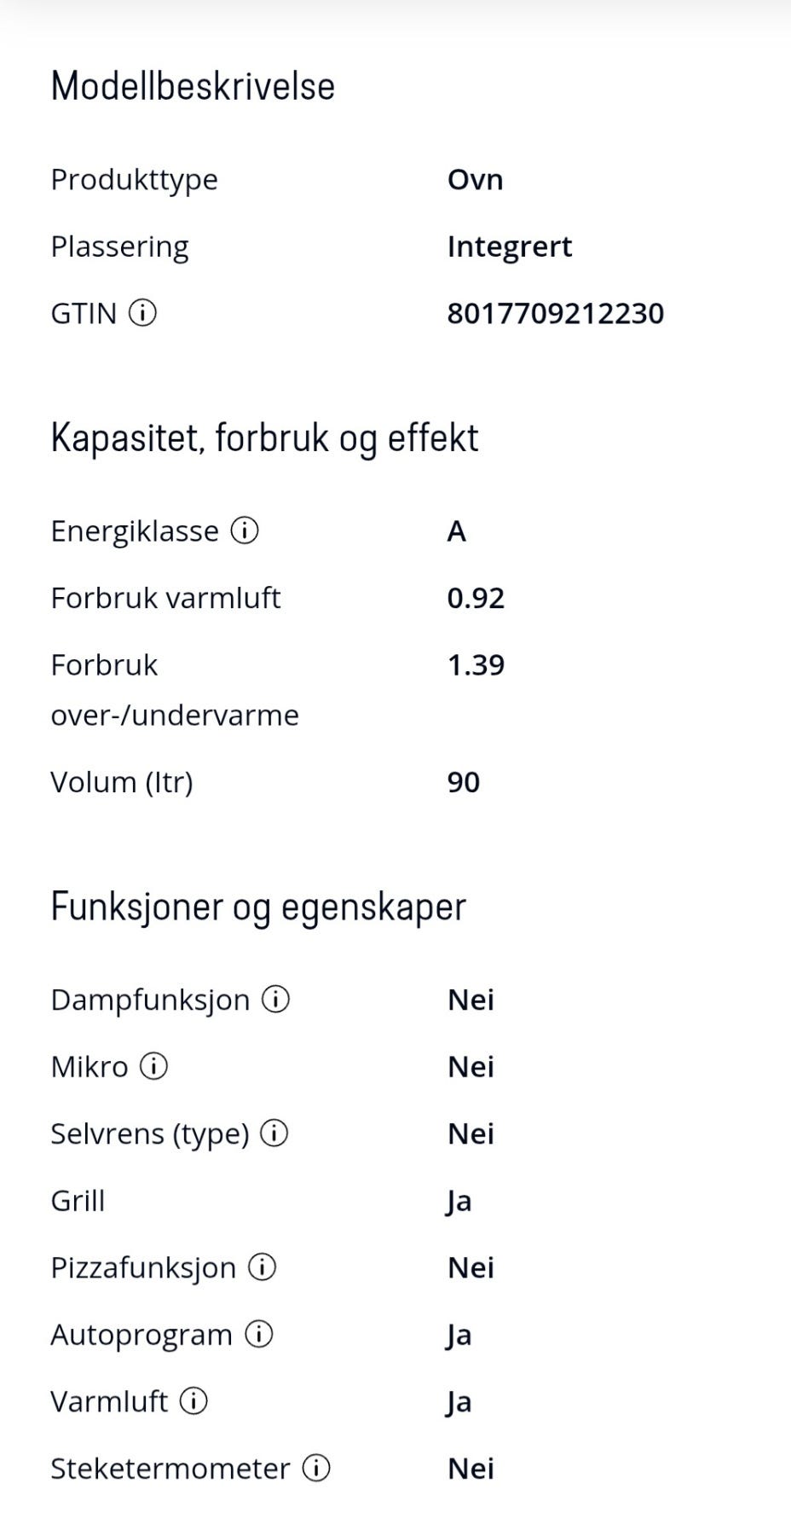Click the info icon next to GTIN
Image resolution: width=791 pixels, height=1536 pixels.
(142, 314)
